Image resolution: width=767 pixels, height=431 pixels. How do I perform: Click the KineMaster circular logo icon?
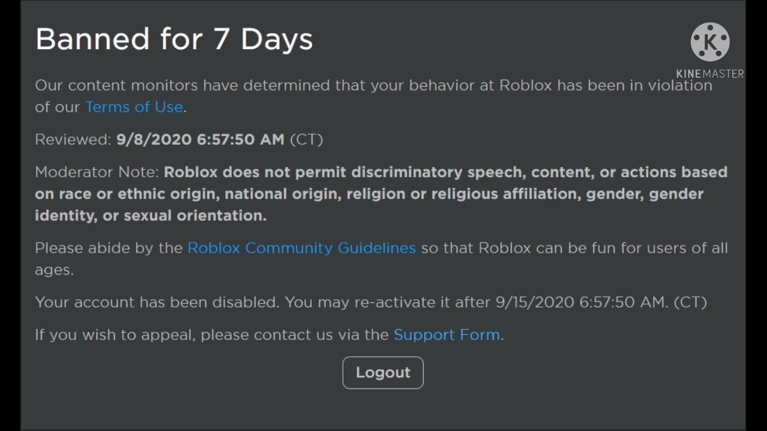point(710,42)
